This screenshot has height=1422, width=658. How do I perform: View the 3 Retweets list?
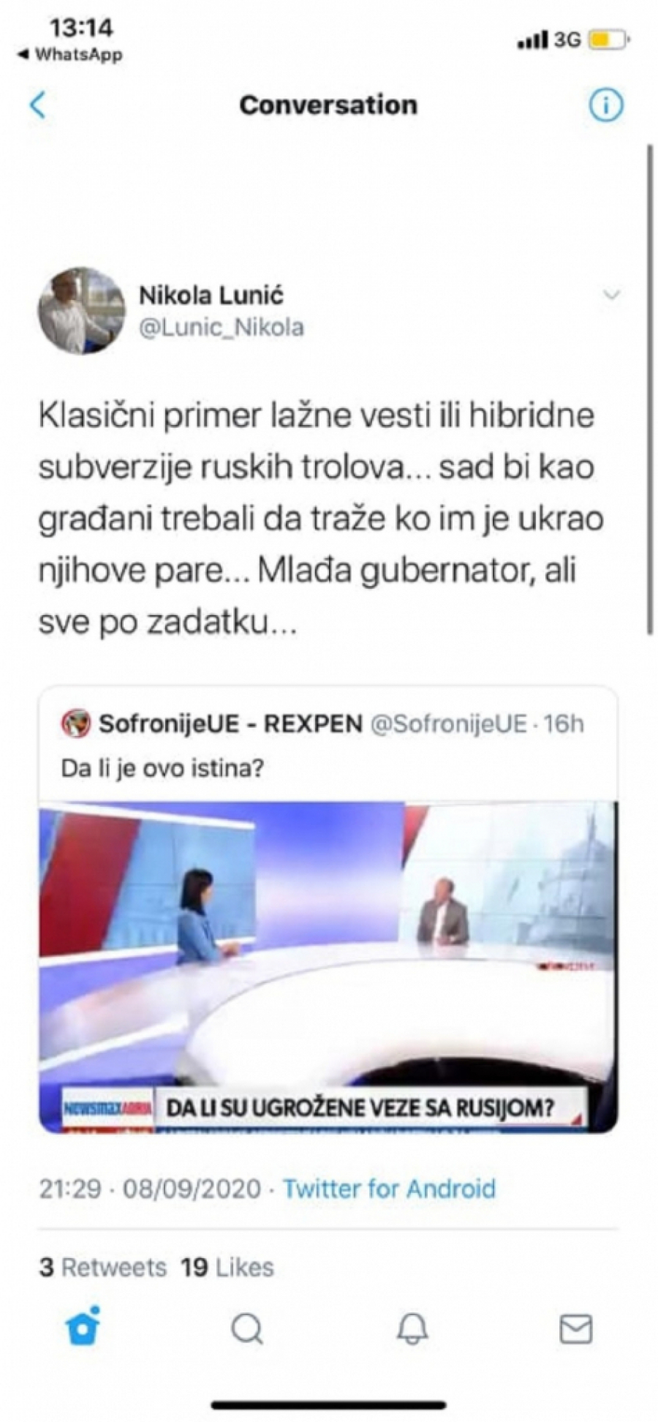point(102,1267)
